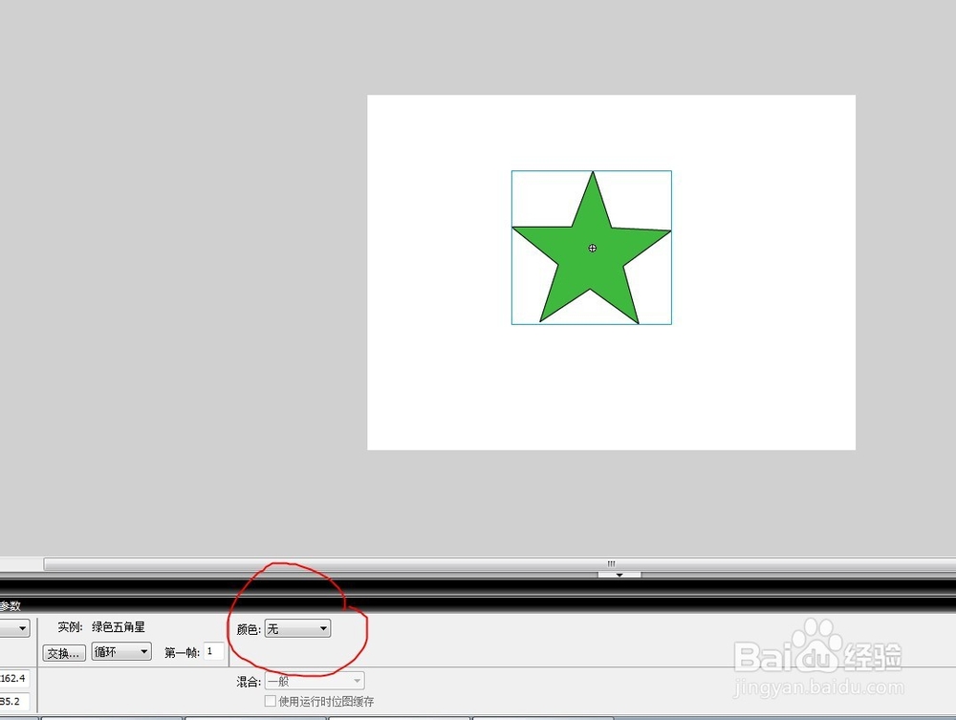Click the 162.4 value field
Image resolution: width=956 pixels, height=720 pixels.
click(14, 678)
